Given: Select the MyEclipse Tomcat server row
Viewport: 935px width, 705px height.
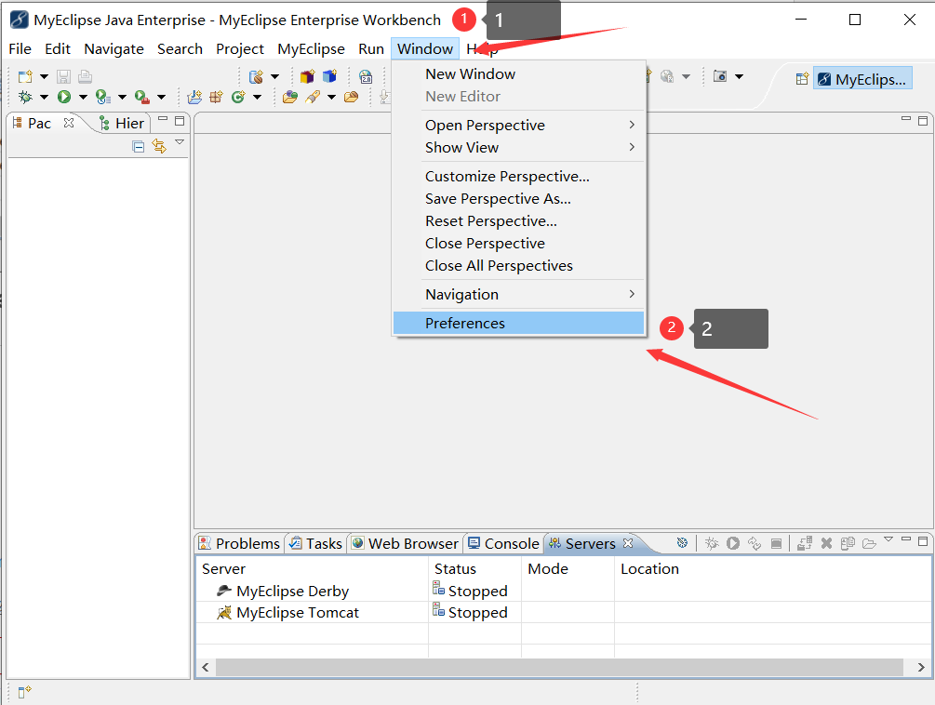Looking at the screenshot, I should point(564,612).
